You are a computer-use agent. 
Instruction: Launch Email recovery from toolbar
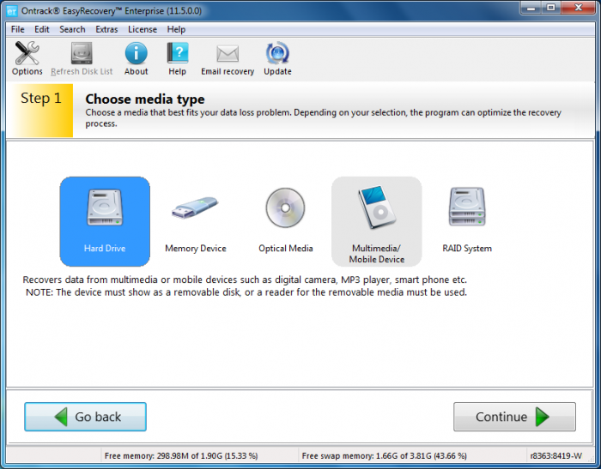click(x=228, y=58)
